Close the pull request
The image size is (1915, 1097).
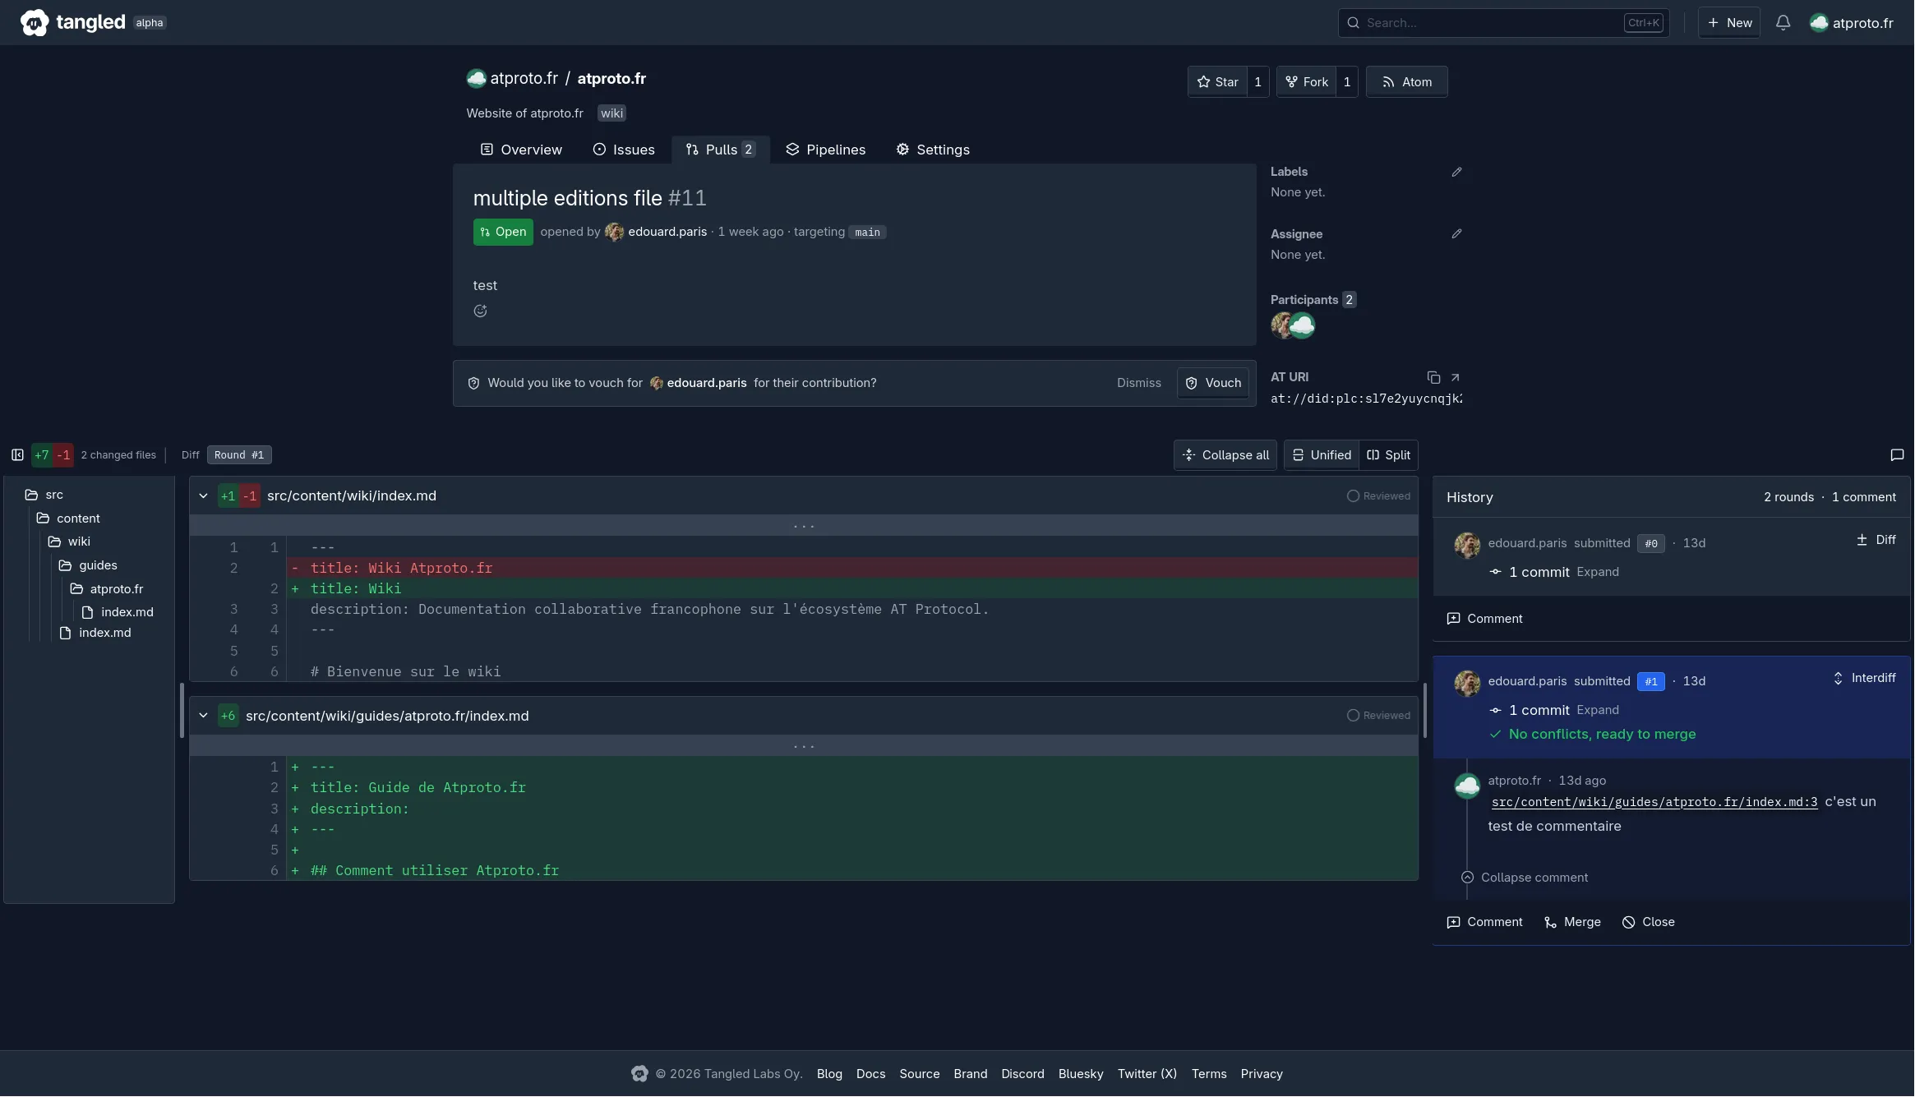[1648, 922]
